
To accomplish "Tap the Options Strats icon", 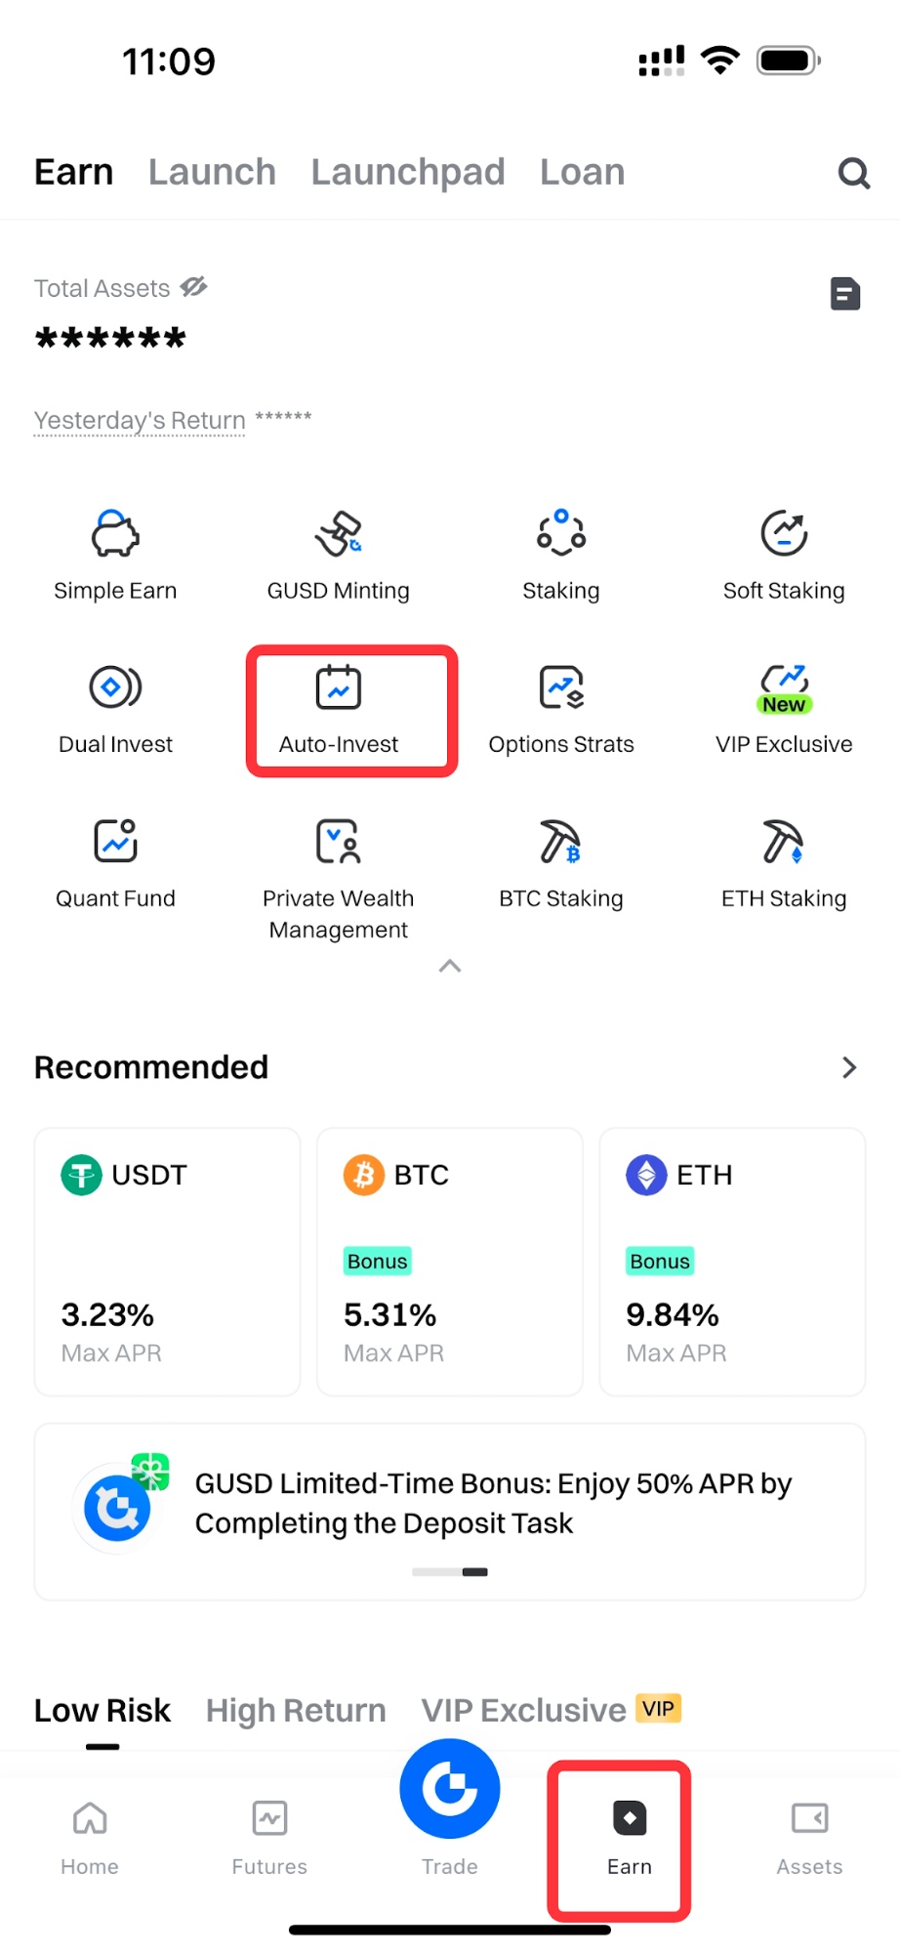I will coord(561,687).
